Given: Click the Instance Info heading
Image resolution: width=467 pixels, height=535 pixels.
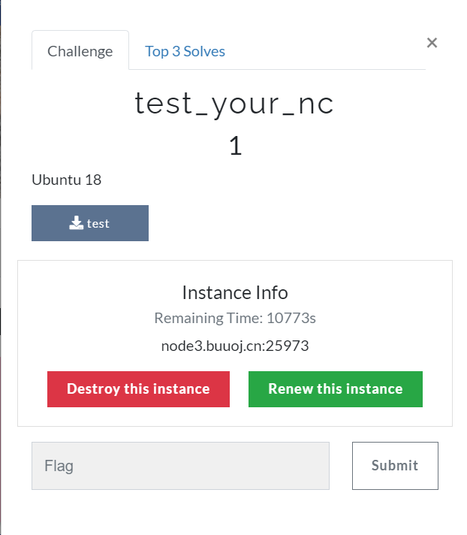Looking at the screenshot, I should tap(235, 292).
